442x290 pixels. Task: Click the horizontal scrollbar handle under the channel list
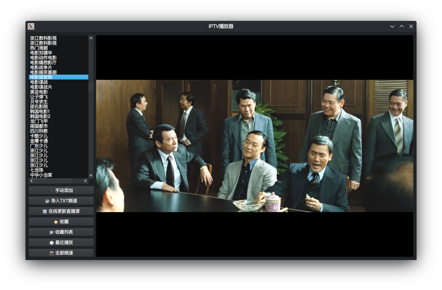[x=52, y=181]
